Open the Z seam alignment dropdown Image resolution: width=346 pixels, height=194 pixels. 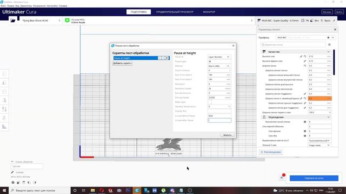320,141
